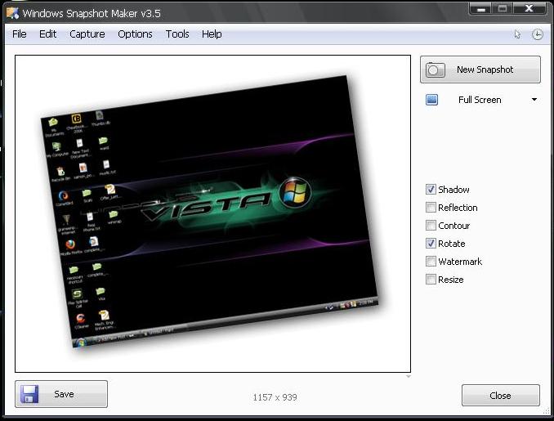Click the clock timer icon
The height and width of the screenshot is (421, 554).
(x=538, y=34)
